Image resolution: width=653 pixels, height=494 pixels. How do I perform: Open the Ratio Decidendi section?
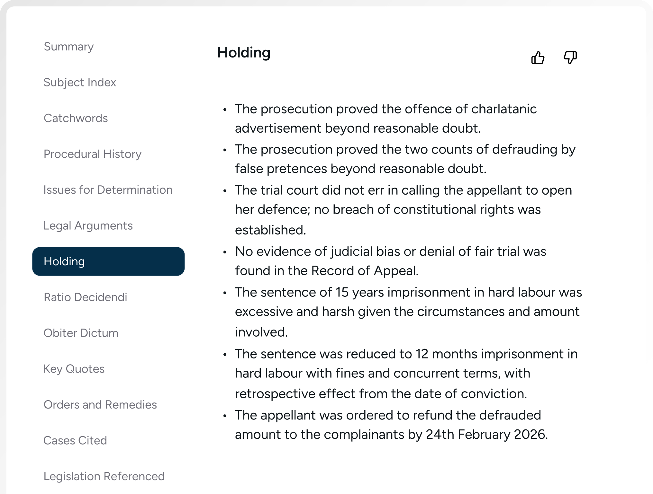86,297
